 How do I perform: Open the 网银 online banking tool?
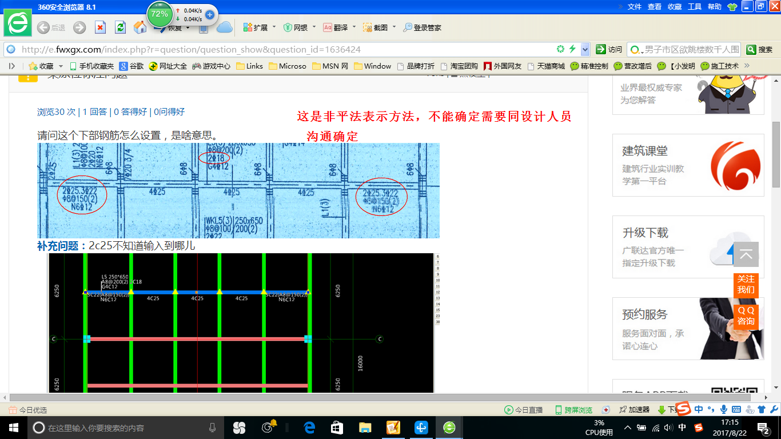[x=295, y=27]
